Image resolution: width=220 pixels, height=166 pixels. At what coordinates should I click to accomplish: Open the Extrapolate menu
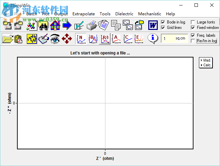tap(84, 14)
